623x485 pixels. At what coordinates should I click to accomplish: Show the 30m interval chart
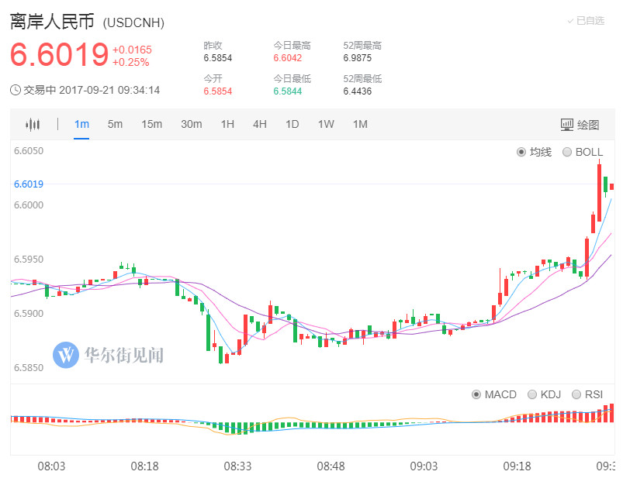tap(191, 125)
